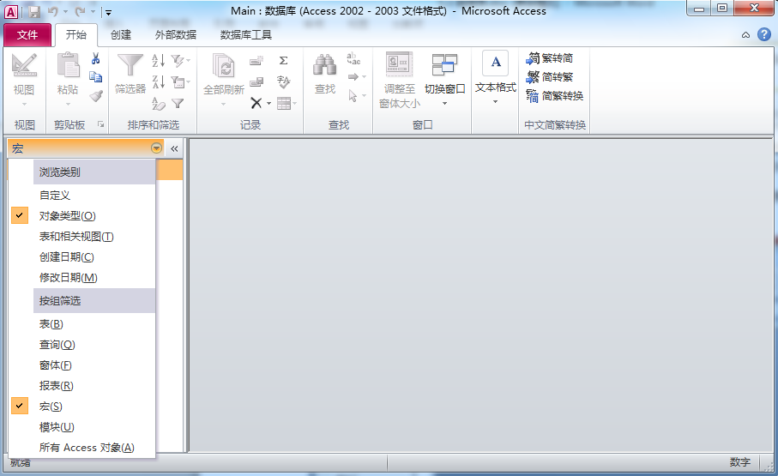Screen dimensions: 778x476
Task: Minimize the ribbon with the caret icon
Action: (x=745, y=35)
